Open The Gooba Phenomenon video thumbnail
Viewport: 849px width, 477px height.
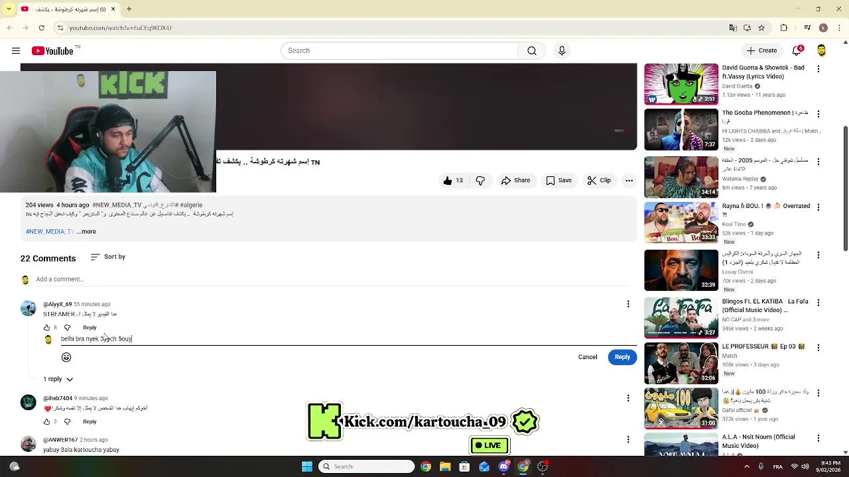[x=681, y=131]
